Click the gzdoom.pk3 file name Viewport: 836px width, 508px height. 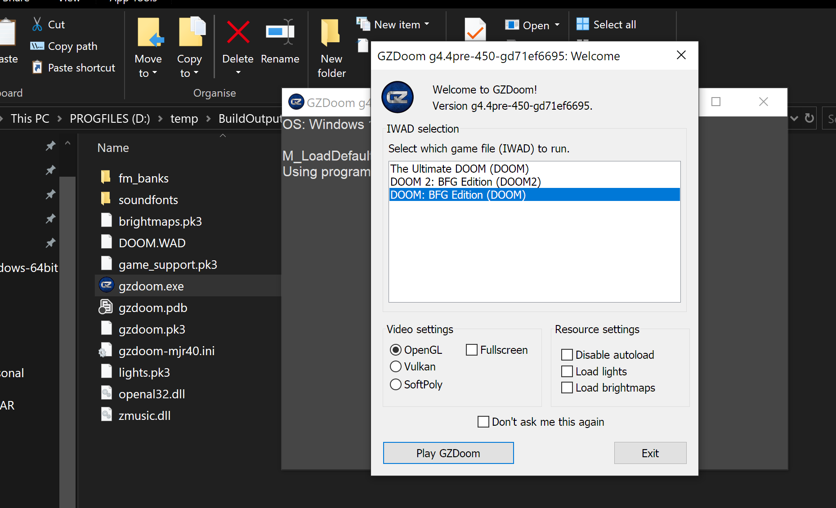pyautogui.click(x=152, y=329)
